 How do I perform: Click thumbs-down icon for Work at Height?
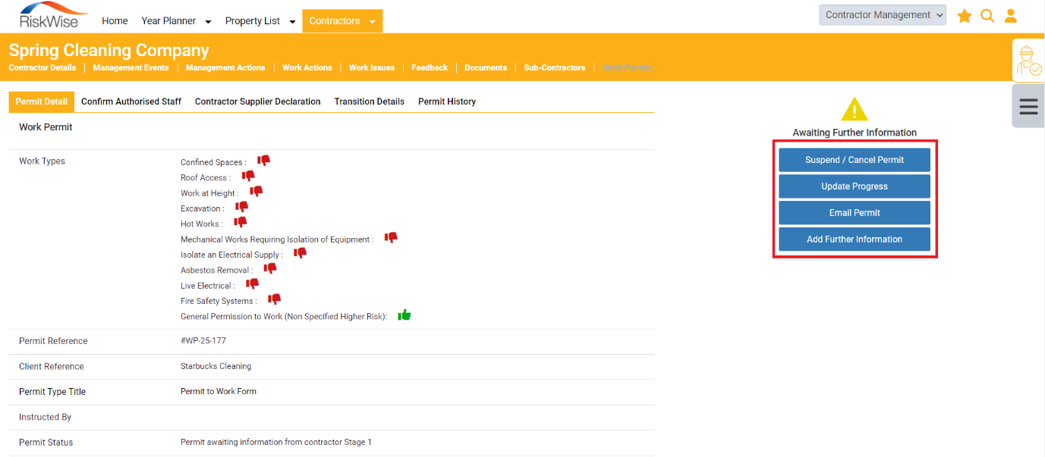point(256,191)
